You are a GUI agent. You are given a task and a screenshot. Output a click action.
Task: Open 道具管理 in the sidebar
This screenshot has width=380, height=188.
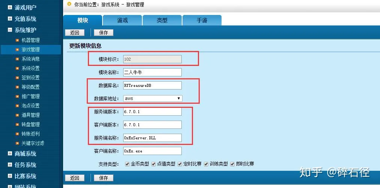click(30, 115)
